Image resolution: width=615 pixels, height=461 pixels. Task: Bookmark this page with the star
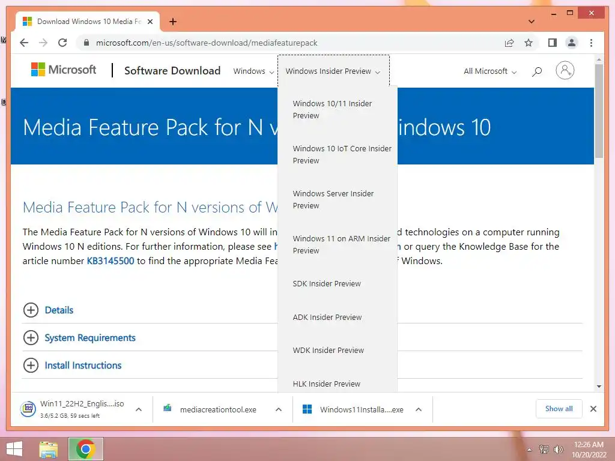[x=529, y=43]
